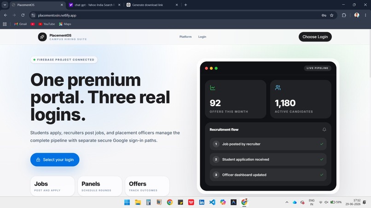Image resolution: width=371 pixels, height=208 pixels.
Task: Click the checkmark on Job posted by recruiter
Action: (322, 144)
